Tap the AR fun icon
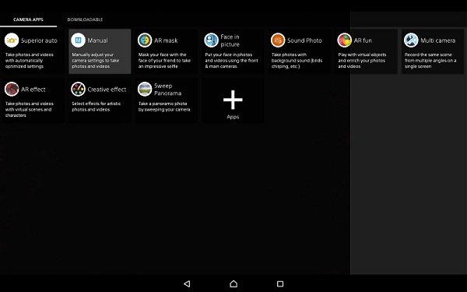Viewport: 467px width, 292px height. [344, 40]
